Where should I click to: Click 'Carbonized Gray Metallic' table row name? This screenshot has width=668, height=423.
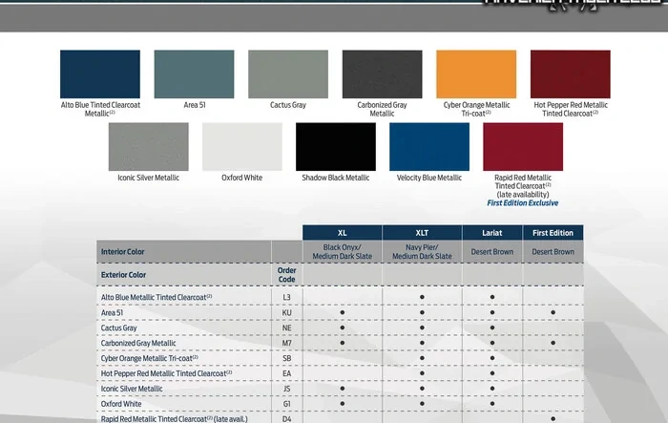click(138, 343)
